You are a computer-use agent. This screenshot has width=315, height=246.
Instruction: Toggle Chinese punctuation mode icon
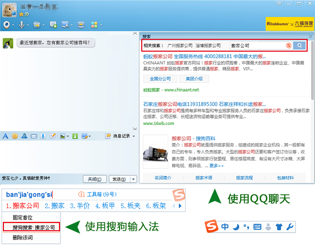click(x=246, y=227)
